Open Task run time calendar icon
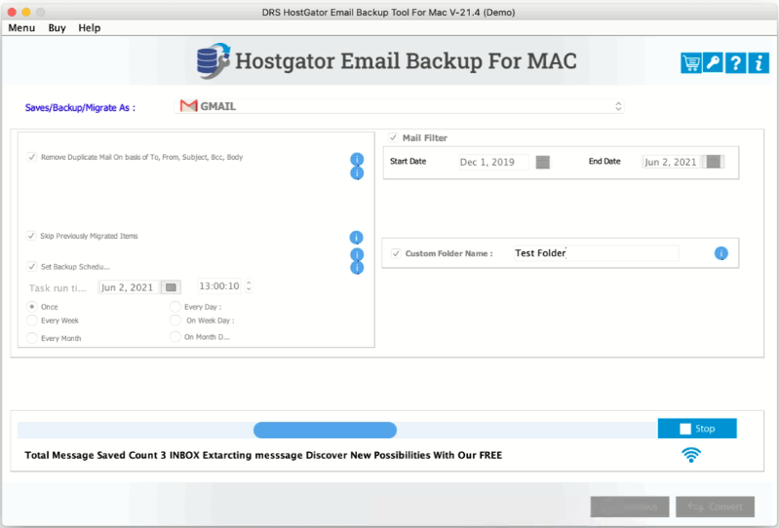This screenshot has height=528, width=779. (x=171, y=287)
